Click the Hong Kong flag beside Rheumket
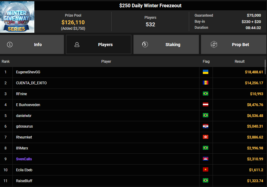The image size is (267, 187). (x=206, y=137)
